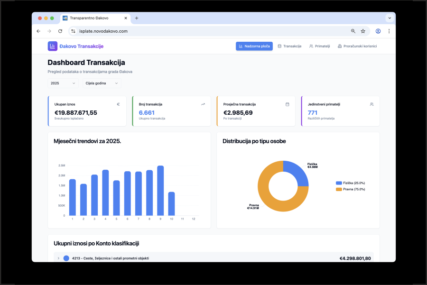Bookmark this page with the star icon
The image size is (427, 285).
coord(363,31)
